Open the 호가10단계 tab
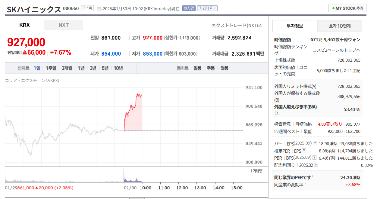 (340, 26)
